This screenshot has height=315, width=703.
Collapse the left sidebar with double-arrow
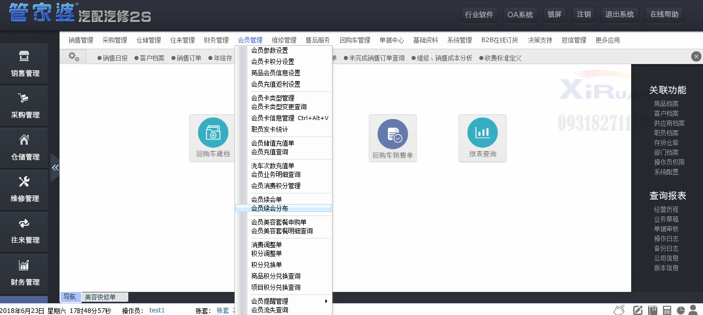(x=55, y=168)
